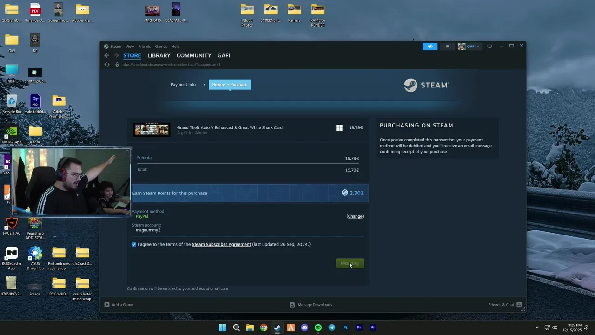Select the KAMERA RENDER desktop folder
The width and height of the screenshot is (595, 335).
pos(318,15)
